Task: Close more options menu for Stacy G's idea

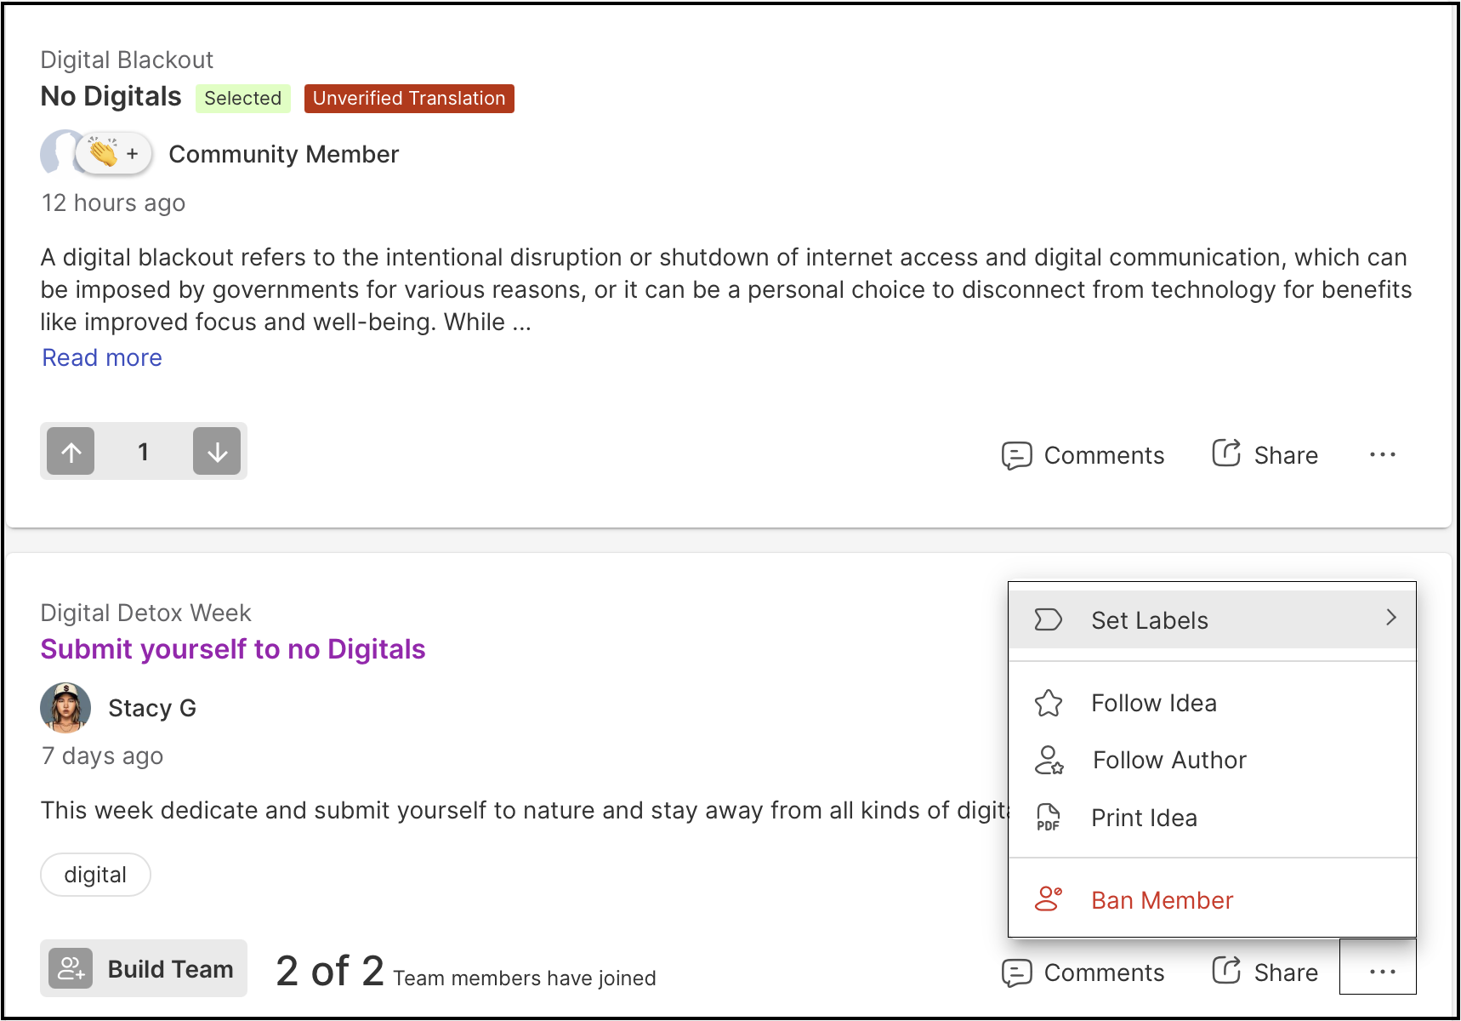Action: (1378, 967)
